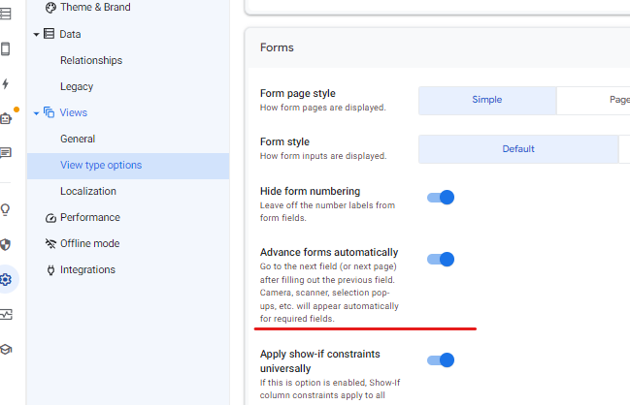Screen dimensions: 630x405
Task: Click the "Form page style" label
Action: coord(298,93)
